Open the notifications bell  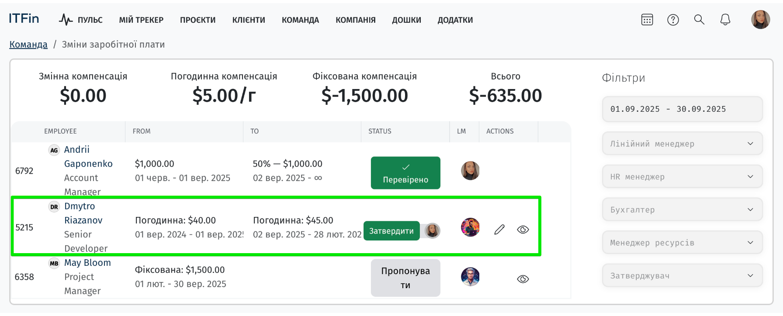click(725, 20)
